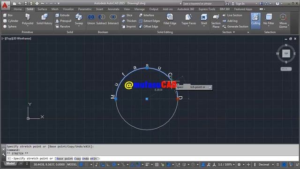Click the Presspull tool

(63, 21)
